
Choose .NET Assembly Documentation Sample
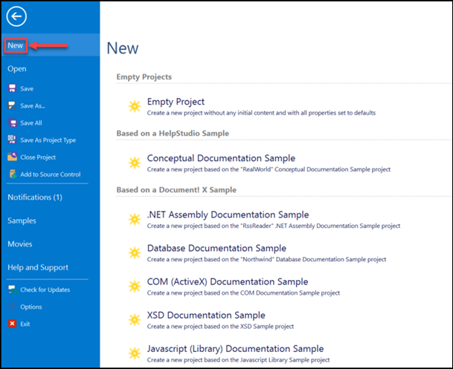(x=228, y=215)
